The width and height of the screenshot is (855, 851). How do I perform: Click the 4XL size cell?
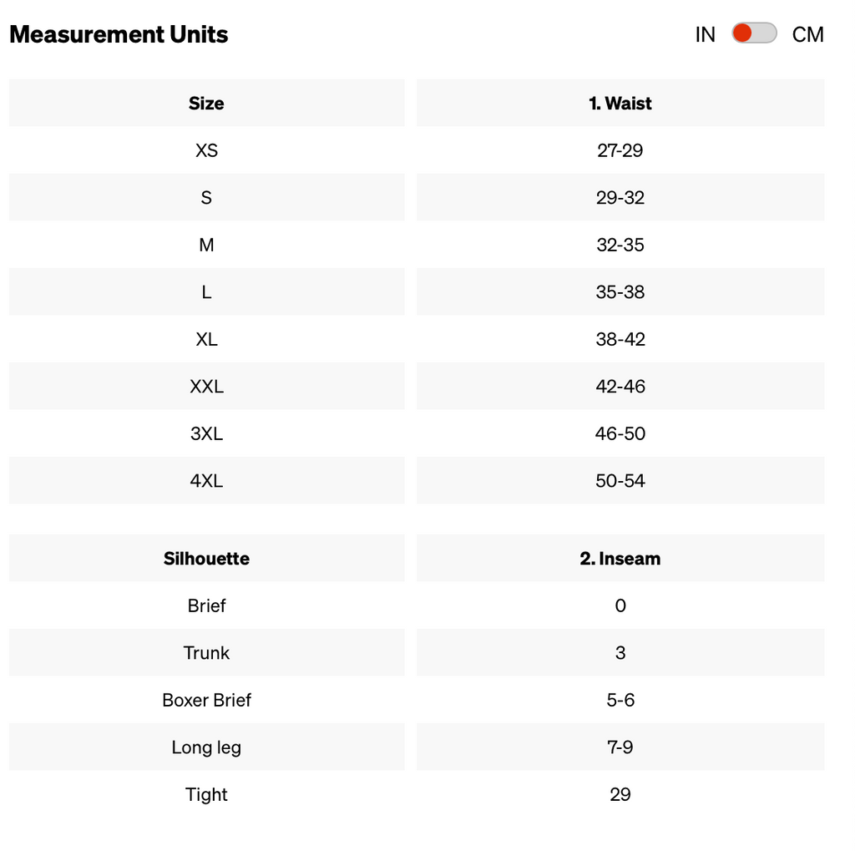point(207,480)
